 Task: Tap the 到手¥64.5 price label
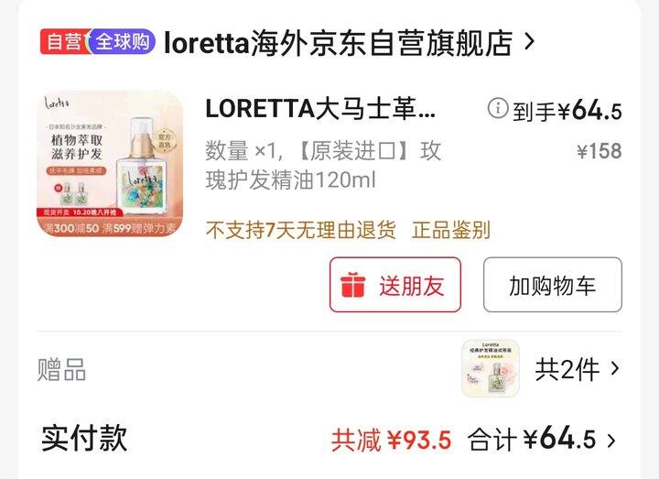[x=567, y=111]
